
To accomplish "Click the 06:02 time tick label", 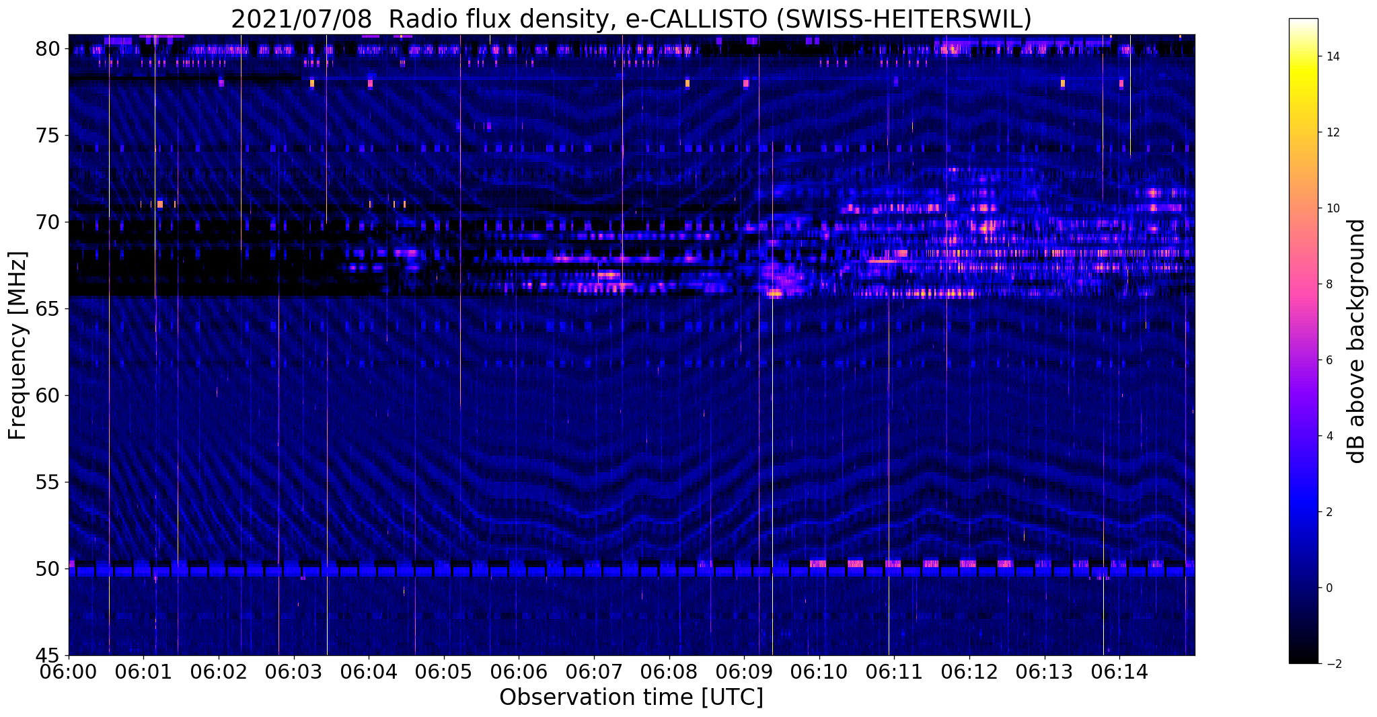I will tap(219, 671).
